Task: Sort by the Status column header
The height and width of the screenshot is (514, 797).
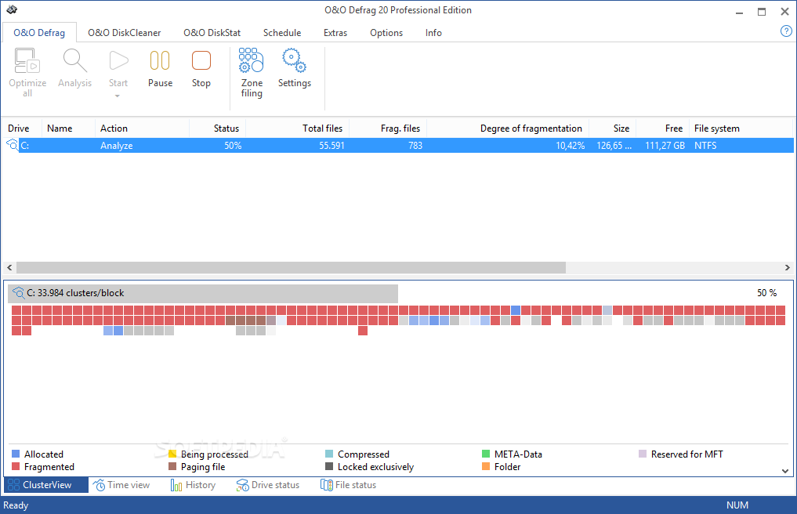Action: pyautogui.click(x=218, y=128)
